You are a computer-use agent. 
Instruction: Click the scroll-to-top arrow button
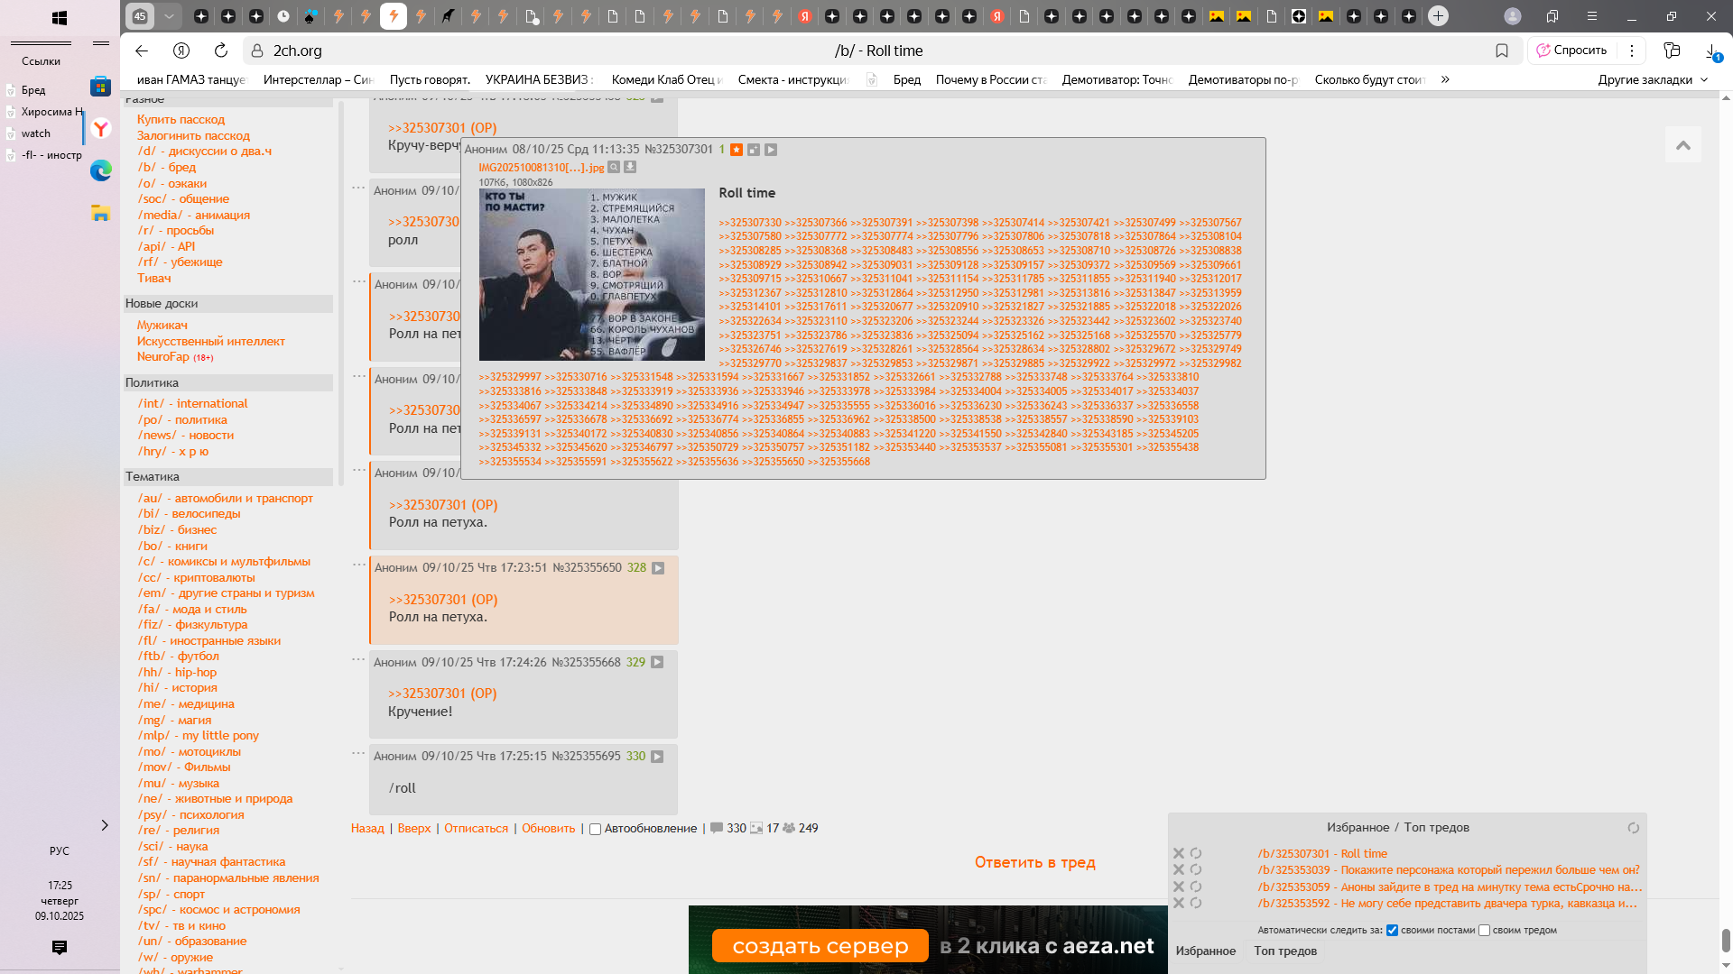pyautogui.click(x=1683, y=145)
